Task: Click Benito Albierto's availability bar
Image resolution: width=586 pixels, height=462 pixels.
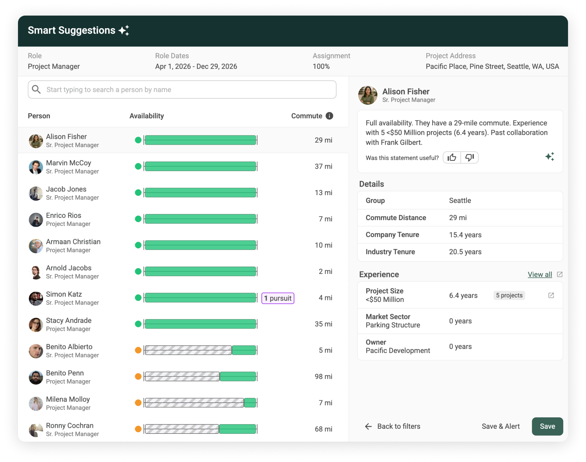Action: tap(200, 350)
